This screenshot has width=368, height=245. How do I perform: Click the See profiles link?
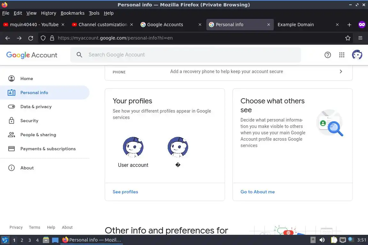(125, 192)
